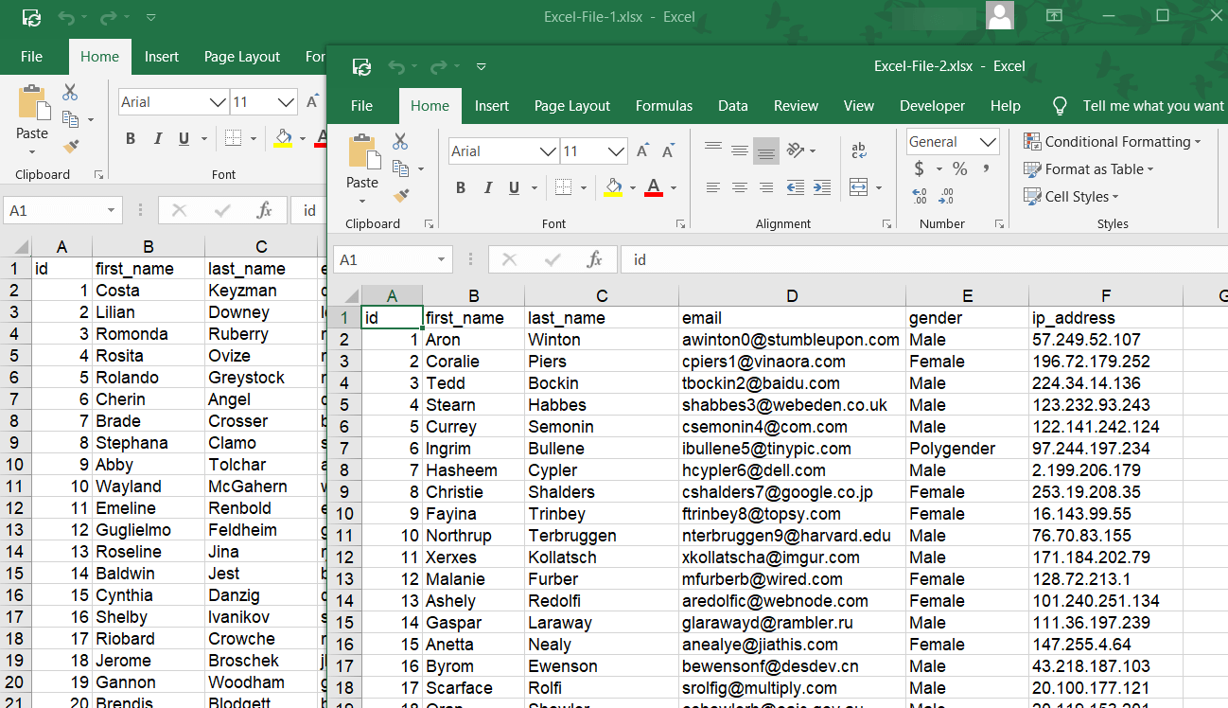The width and height of the screenshot is (1228, 708).
Task: Click the Cell Styles button
Action: tap(1070, 197)
